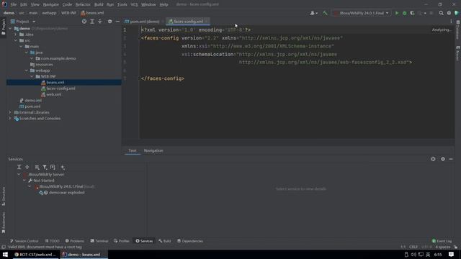Screen dimensions: 461x259
Task: Click Open in New Tab icon in Services
Action: pyautogui.click(x=53, y=167)
